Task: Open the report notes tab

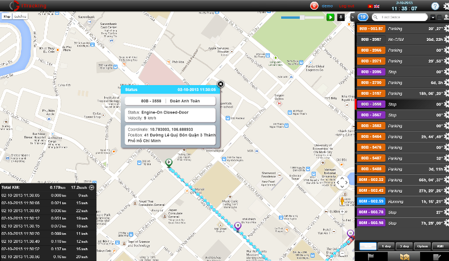Action: tap(437, 257)
